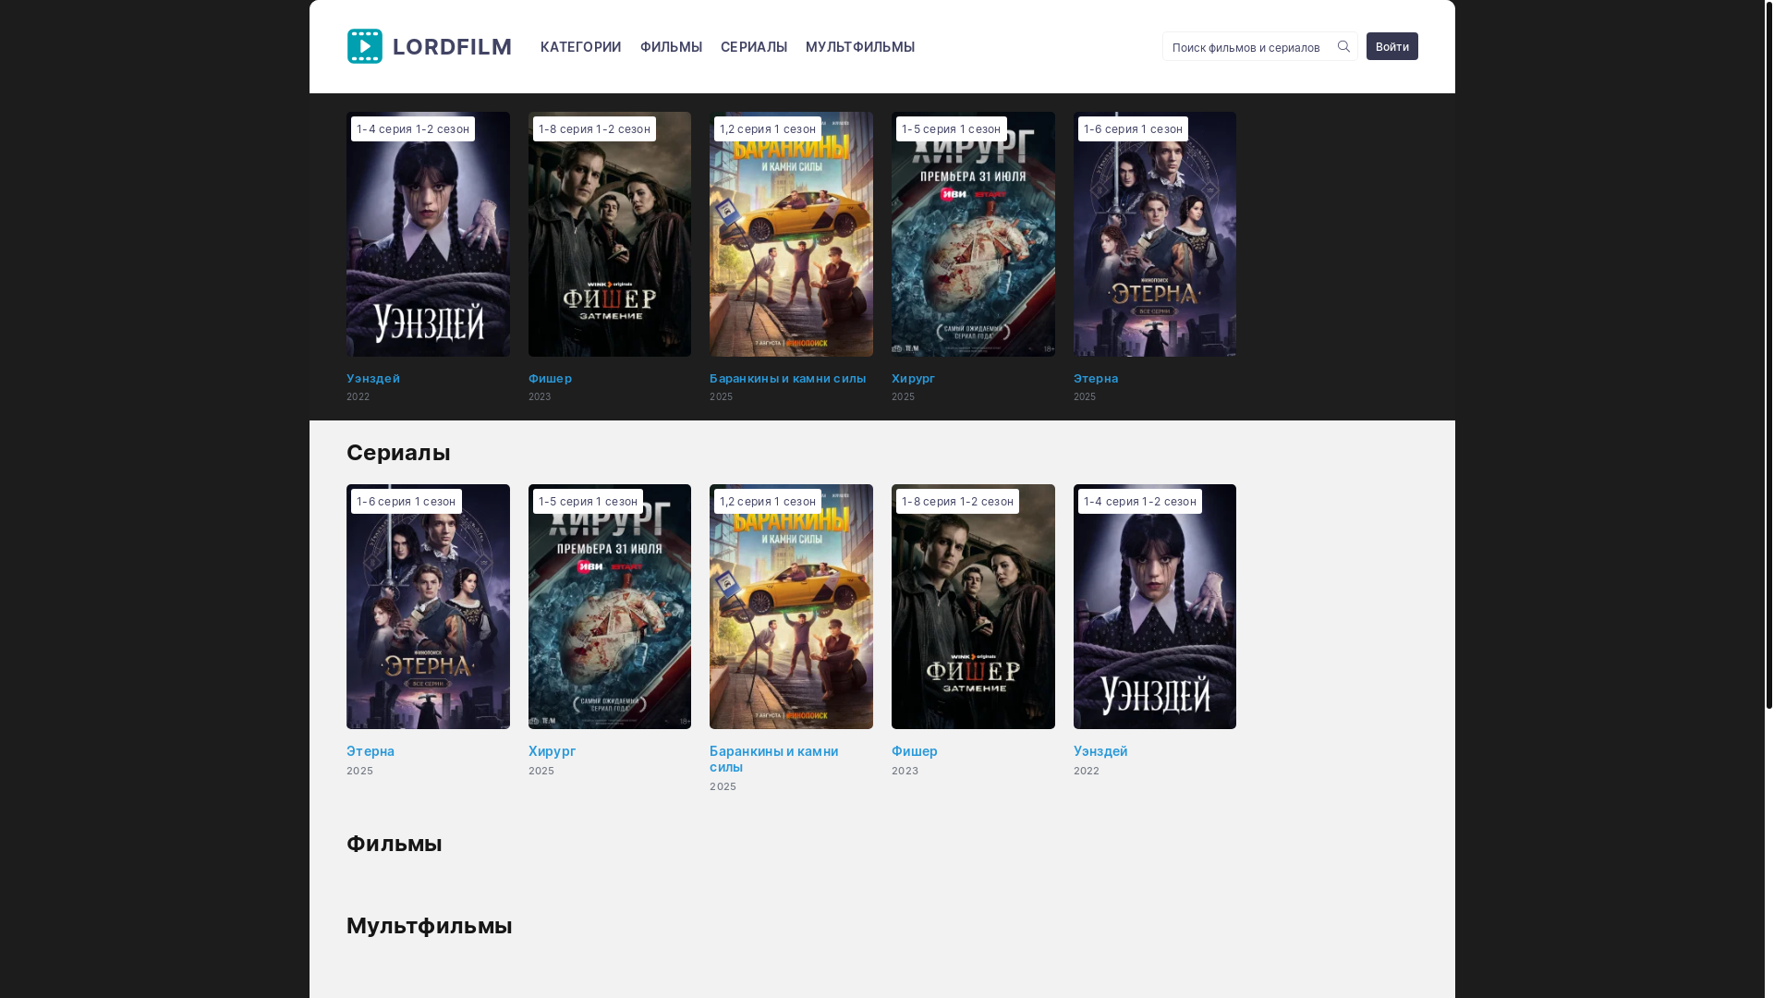Screen dimensions: 1774x998
Task: Open Фишер poster in Сериалы section
Action: click(x=973, y=606)
